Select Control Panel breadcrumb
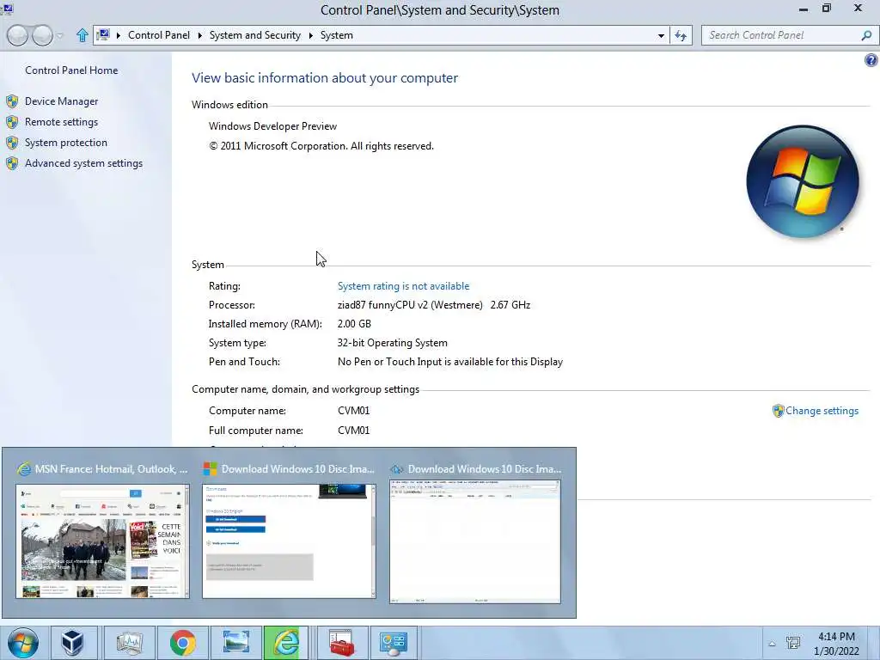Image resolution: width=880 pixels, height=660 pixels. coord(159,34)
